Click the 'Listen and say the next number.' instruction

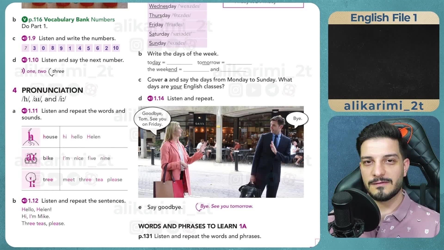pos(83,60)
